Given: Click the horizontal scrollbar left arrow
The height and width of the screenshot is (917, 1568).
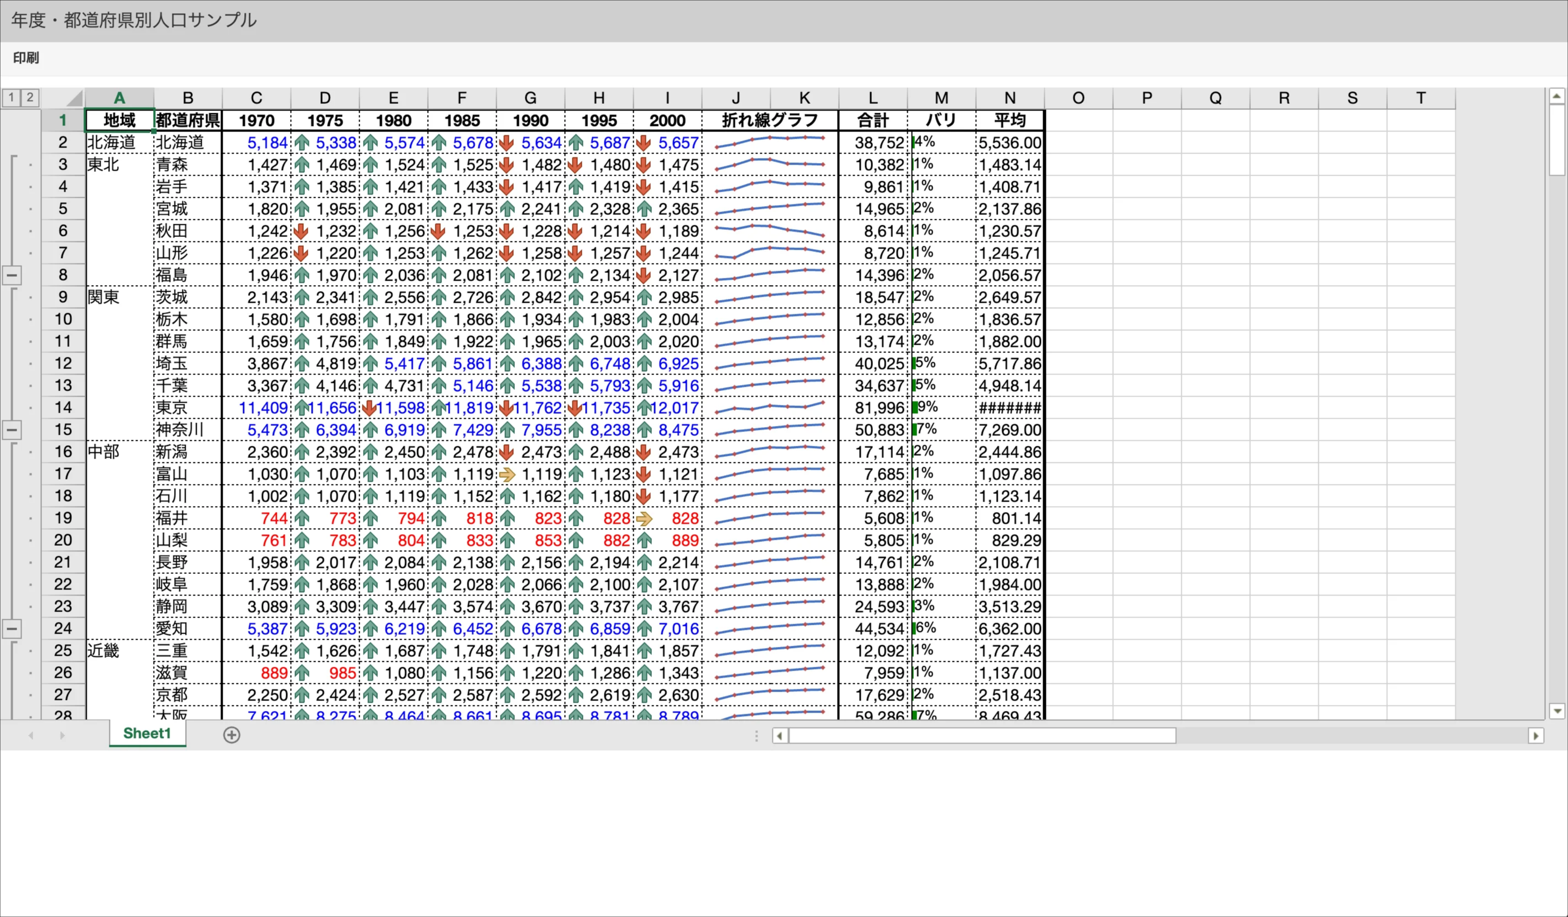Looking at the screenshot, I should click(780, 736).
